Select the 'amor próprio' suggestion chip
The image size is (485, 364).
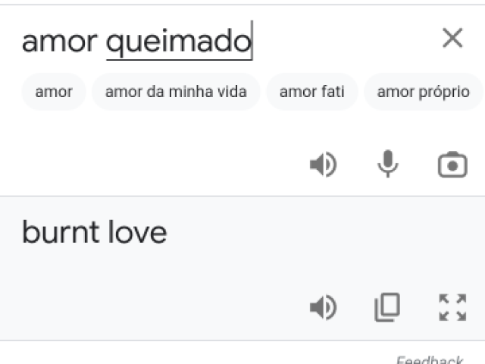pyautogui.click(x=424, y=92)
